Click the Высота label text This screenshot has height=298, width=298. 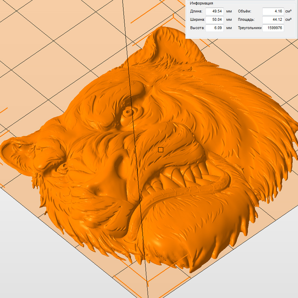coord(197,28)
